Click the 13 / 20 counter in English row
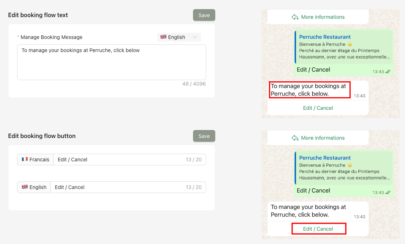This screenshot has width=405, height=244. coord(194,187)
